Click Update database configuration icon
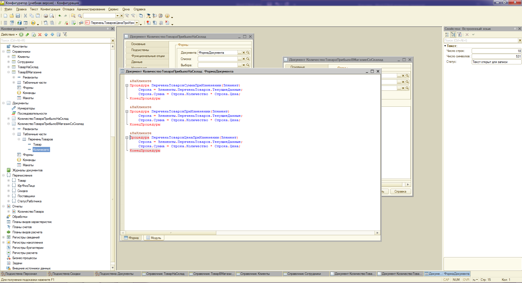Image resolution: width=522 pixels, height=283 pixels. (x=19, y=23)
